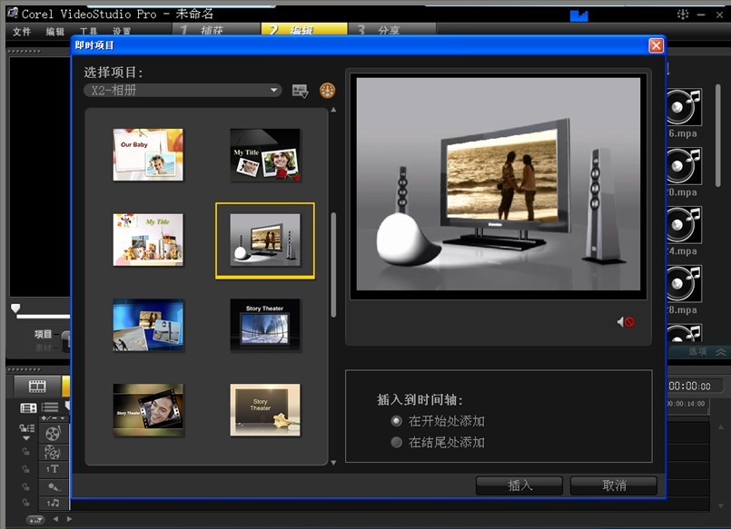The image size is (731, 529).
Task: Select the music track note icon
Action: click(54, 503)
